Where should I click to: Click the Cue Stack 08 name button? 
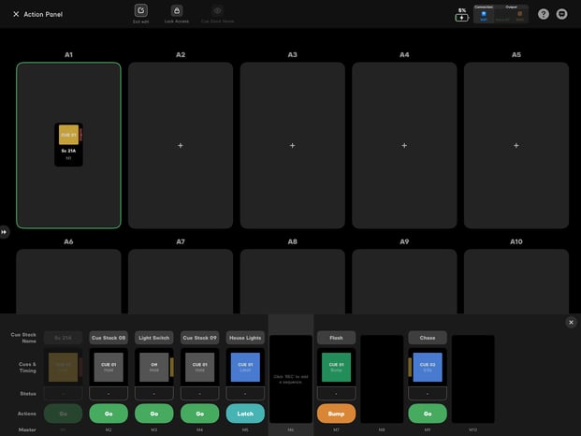[x=109, y=338]
